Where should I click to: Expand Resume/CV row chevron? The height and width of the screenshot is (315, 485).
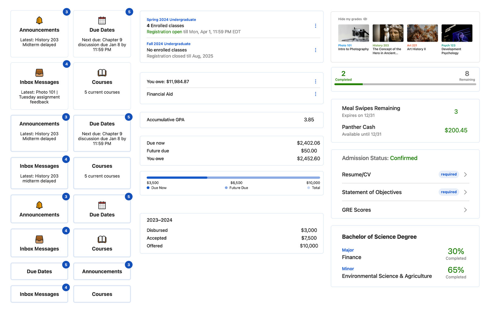pos(465,175)
